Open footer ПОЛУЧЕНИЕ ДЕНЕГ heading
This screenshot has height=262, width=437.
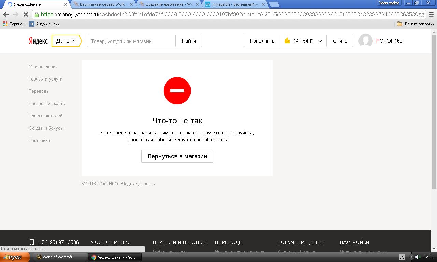301,242
